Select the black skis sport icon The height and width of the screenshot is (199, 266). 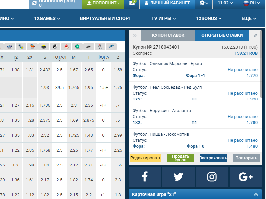[x=89, y=47]
